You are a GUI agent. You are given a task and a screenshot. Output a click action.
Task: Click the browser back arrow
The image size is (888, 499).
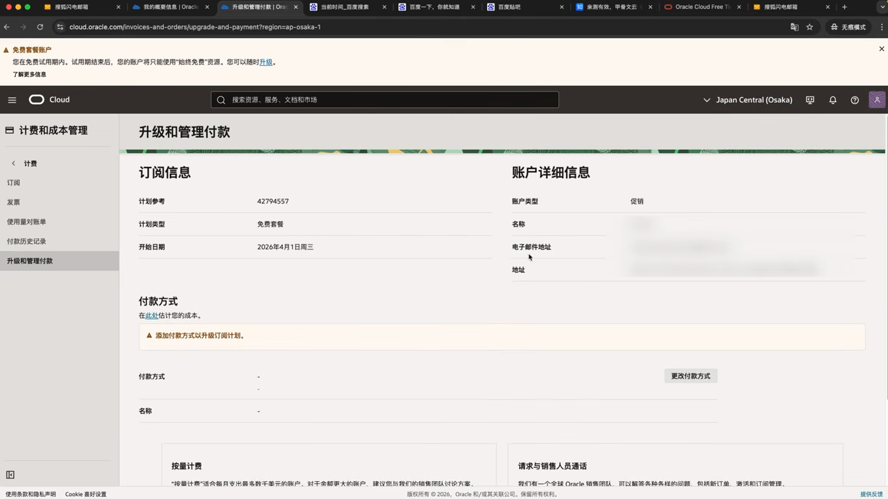(x=7, y=27)
